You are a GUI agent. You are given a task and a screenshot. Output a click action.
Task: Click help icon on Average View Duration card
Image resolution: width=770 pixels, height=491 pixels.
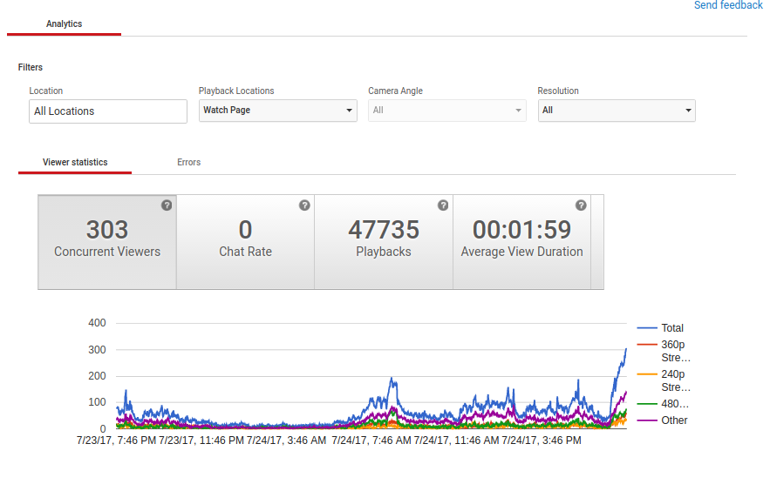pos(581,205)
